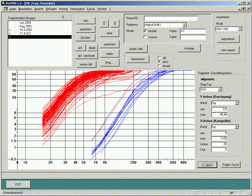Click the 'exportieren' button
Screen dimensions: 252x196
click(x=228, y=39)
